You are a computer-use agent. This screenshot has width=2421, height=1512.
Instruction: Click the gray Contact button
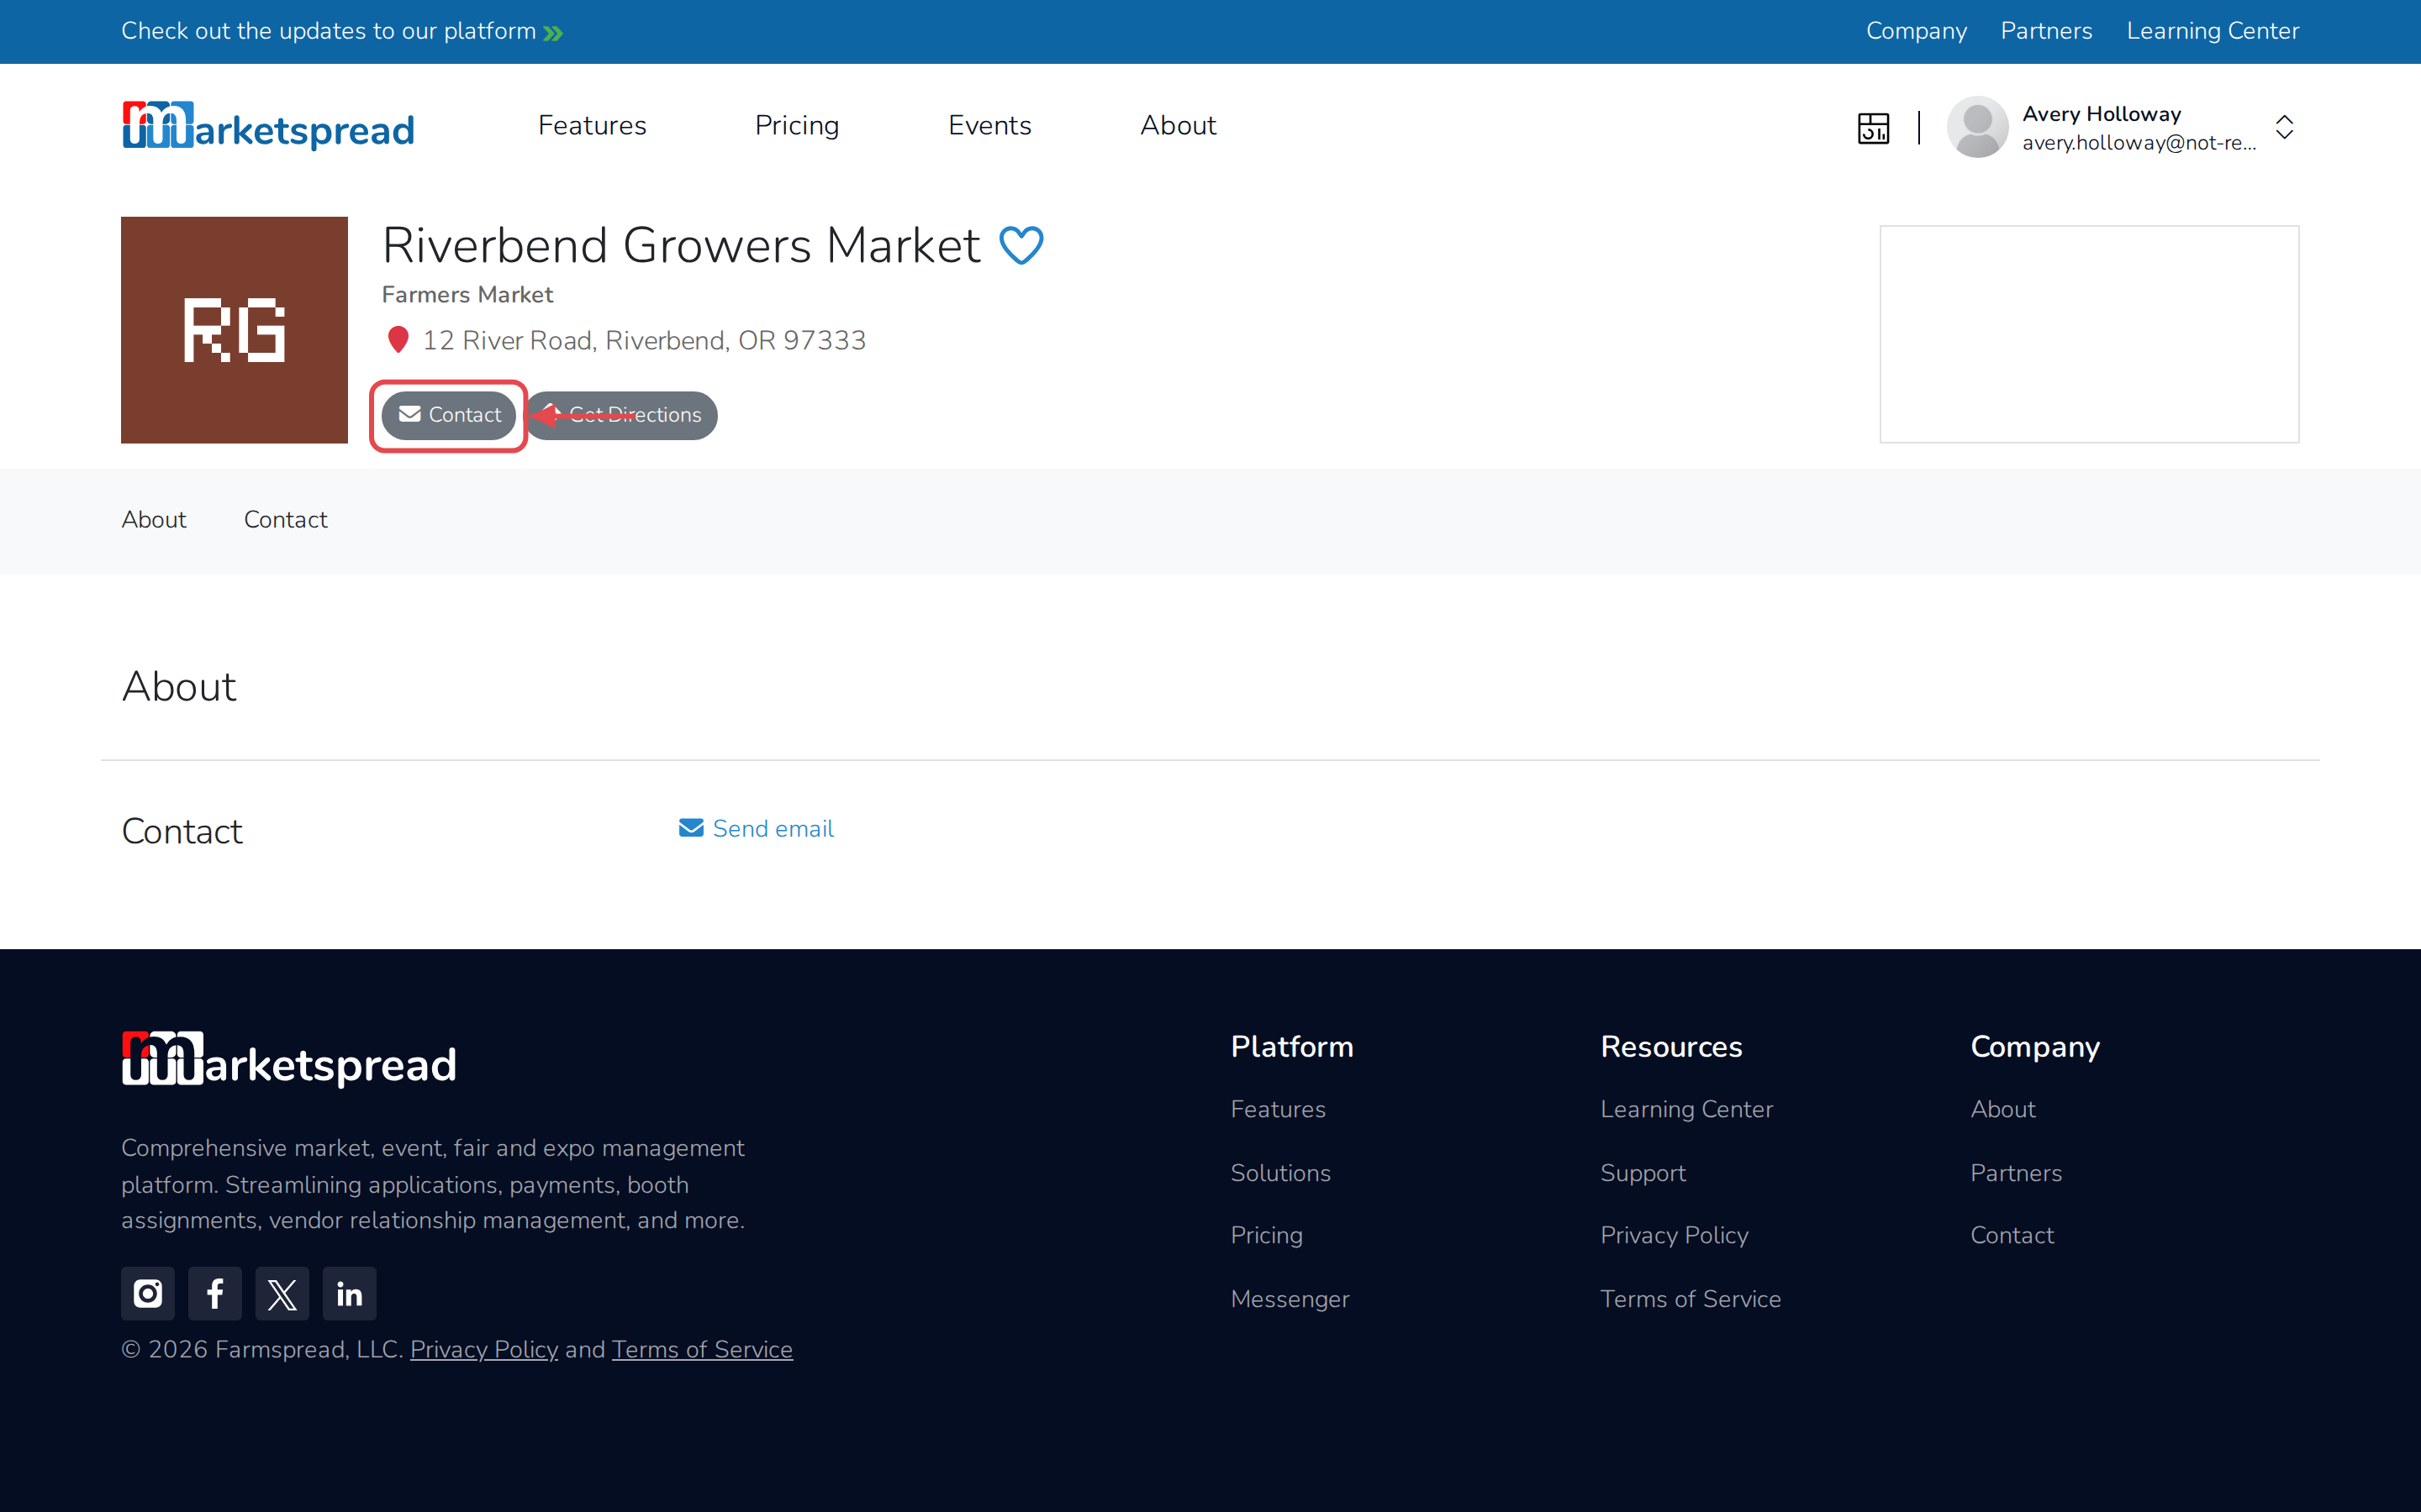click(448, 415)
